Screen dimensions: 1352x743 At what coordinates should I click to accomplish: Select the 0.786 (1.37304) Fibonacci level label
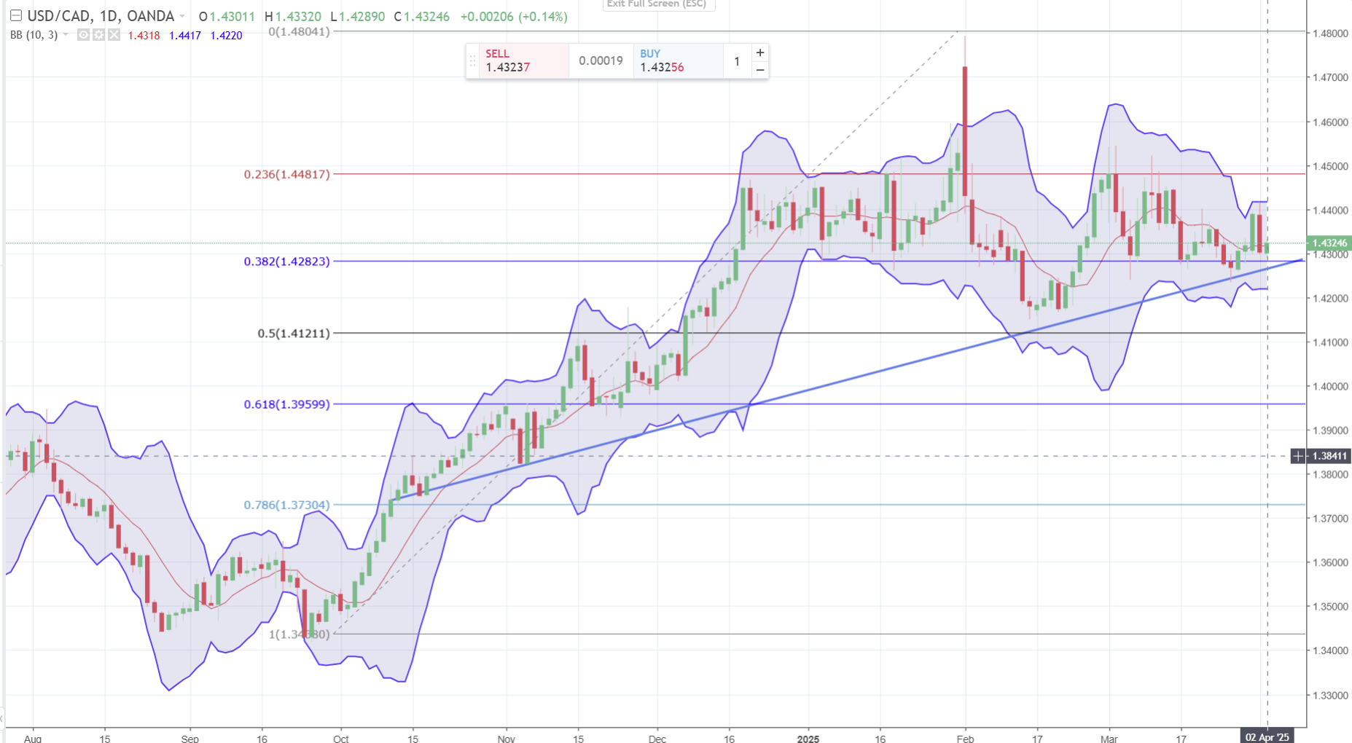286,504
